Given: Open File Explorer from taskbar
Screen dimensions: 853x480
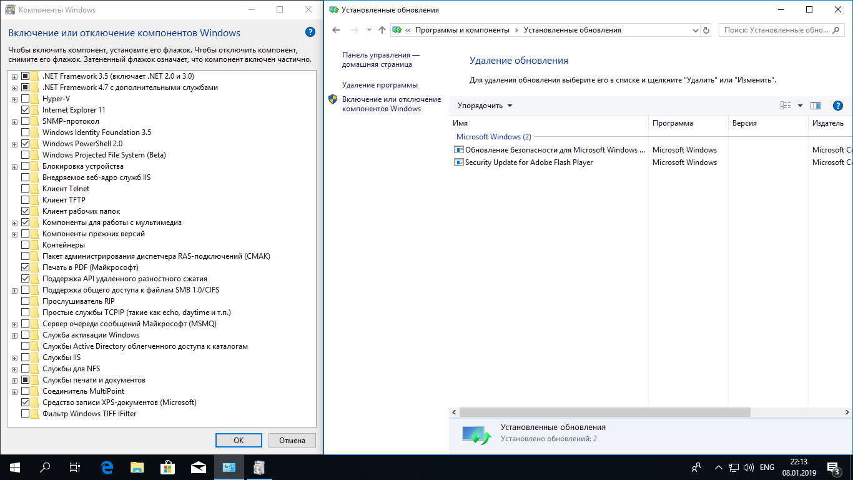Looking at the screenshot, I should [x=137, y=467].
